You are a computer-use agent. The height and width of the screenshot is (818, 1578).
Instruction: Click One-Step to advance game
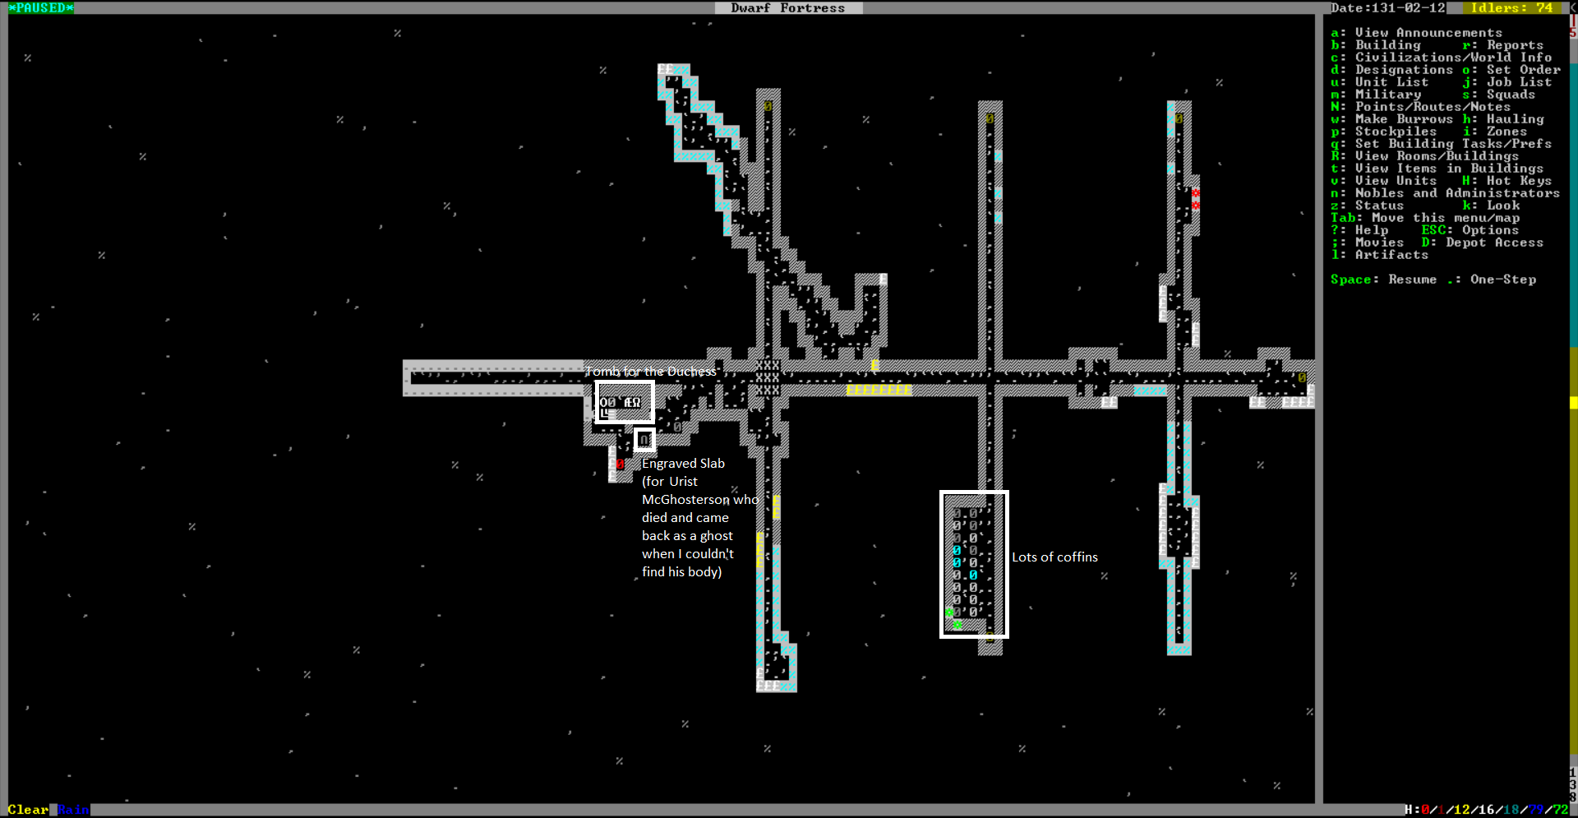(1490, 280)
